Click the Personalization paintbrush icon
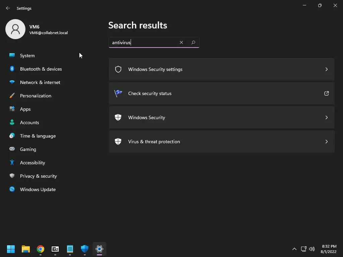This screenshot has height=257, width=343. [x=12, y=95]
